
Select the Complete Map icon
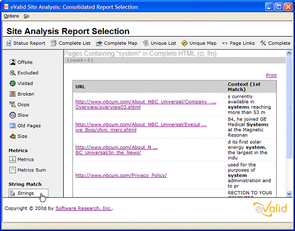pyautogui.click(x=99, y=43)
